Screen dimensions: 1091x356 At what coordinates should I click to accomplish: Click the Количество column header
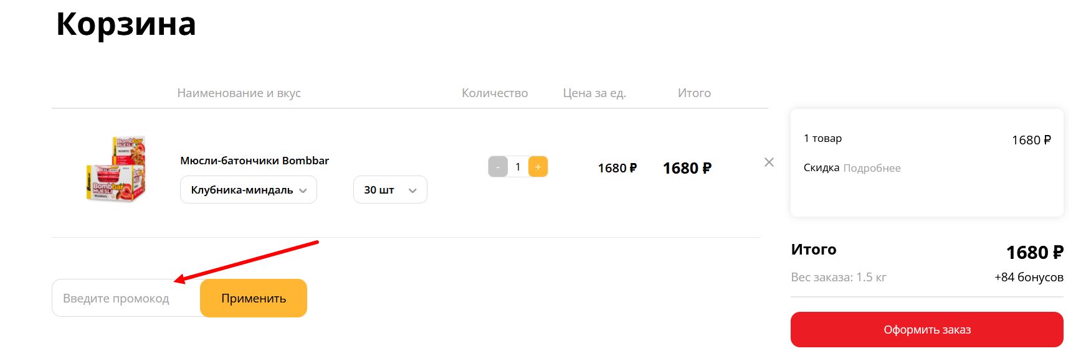pyautogui.click(x=495, y=93)
